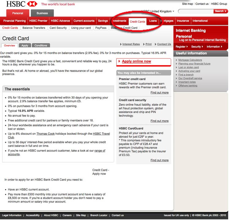The image size is (230, 220).
Task: Click the Print link
Action: tap(148, 44)
